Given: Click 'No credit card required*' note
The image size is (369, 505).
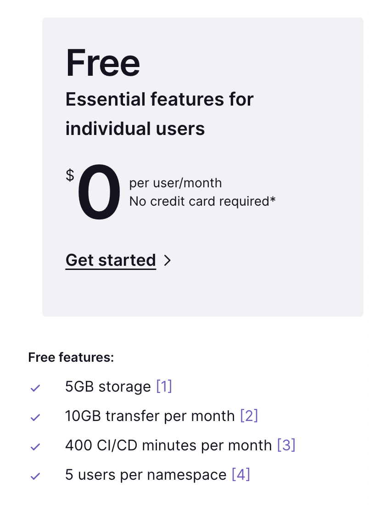Looking at the screenshot, I should click(202, 201).
